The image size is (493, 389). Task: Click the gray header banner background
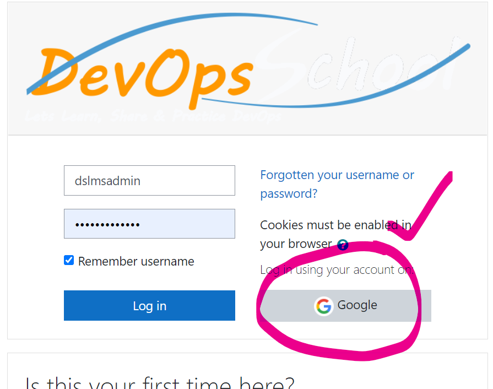[247, 68]
